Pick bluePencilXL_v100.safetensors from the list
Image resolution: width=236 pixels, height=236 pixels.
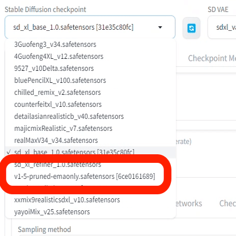pyautogui.click(x=90, y=81)
